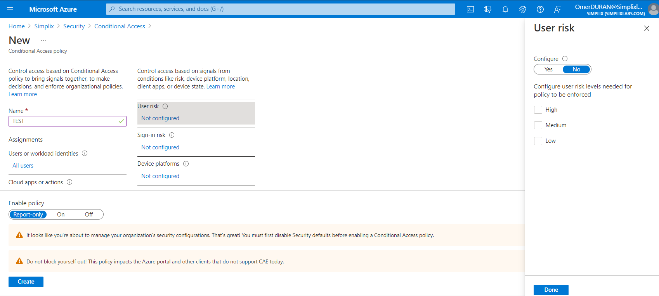Click the Users or workload identities label

43,154
